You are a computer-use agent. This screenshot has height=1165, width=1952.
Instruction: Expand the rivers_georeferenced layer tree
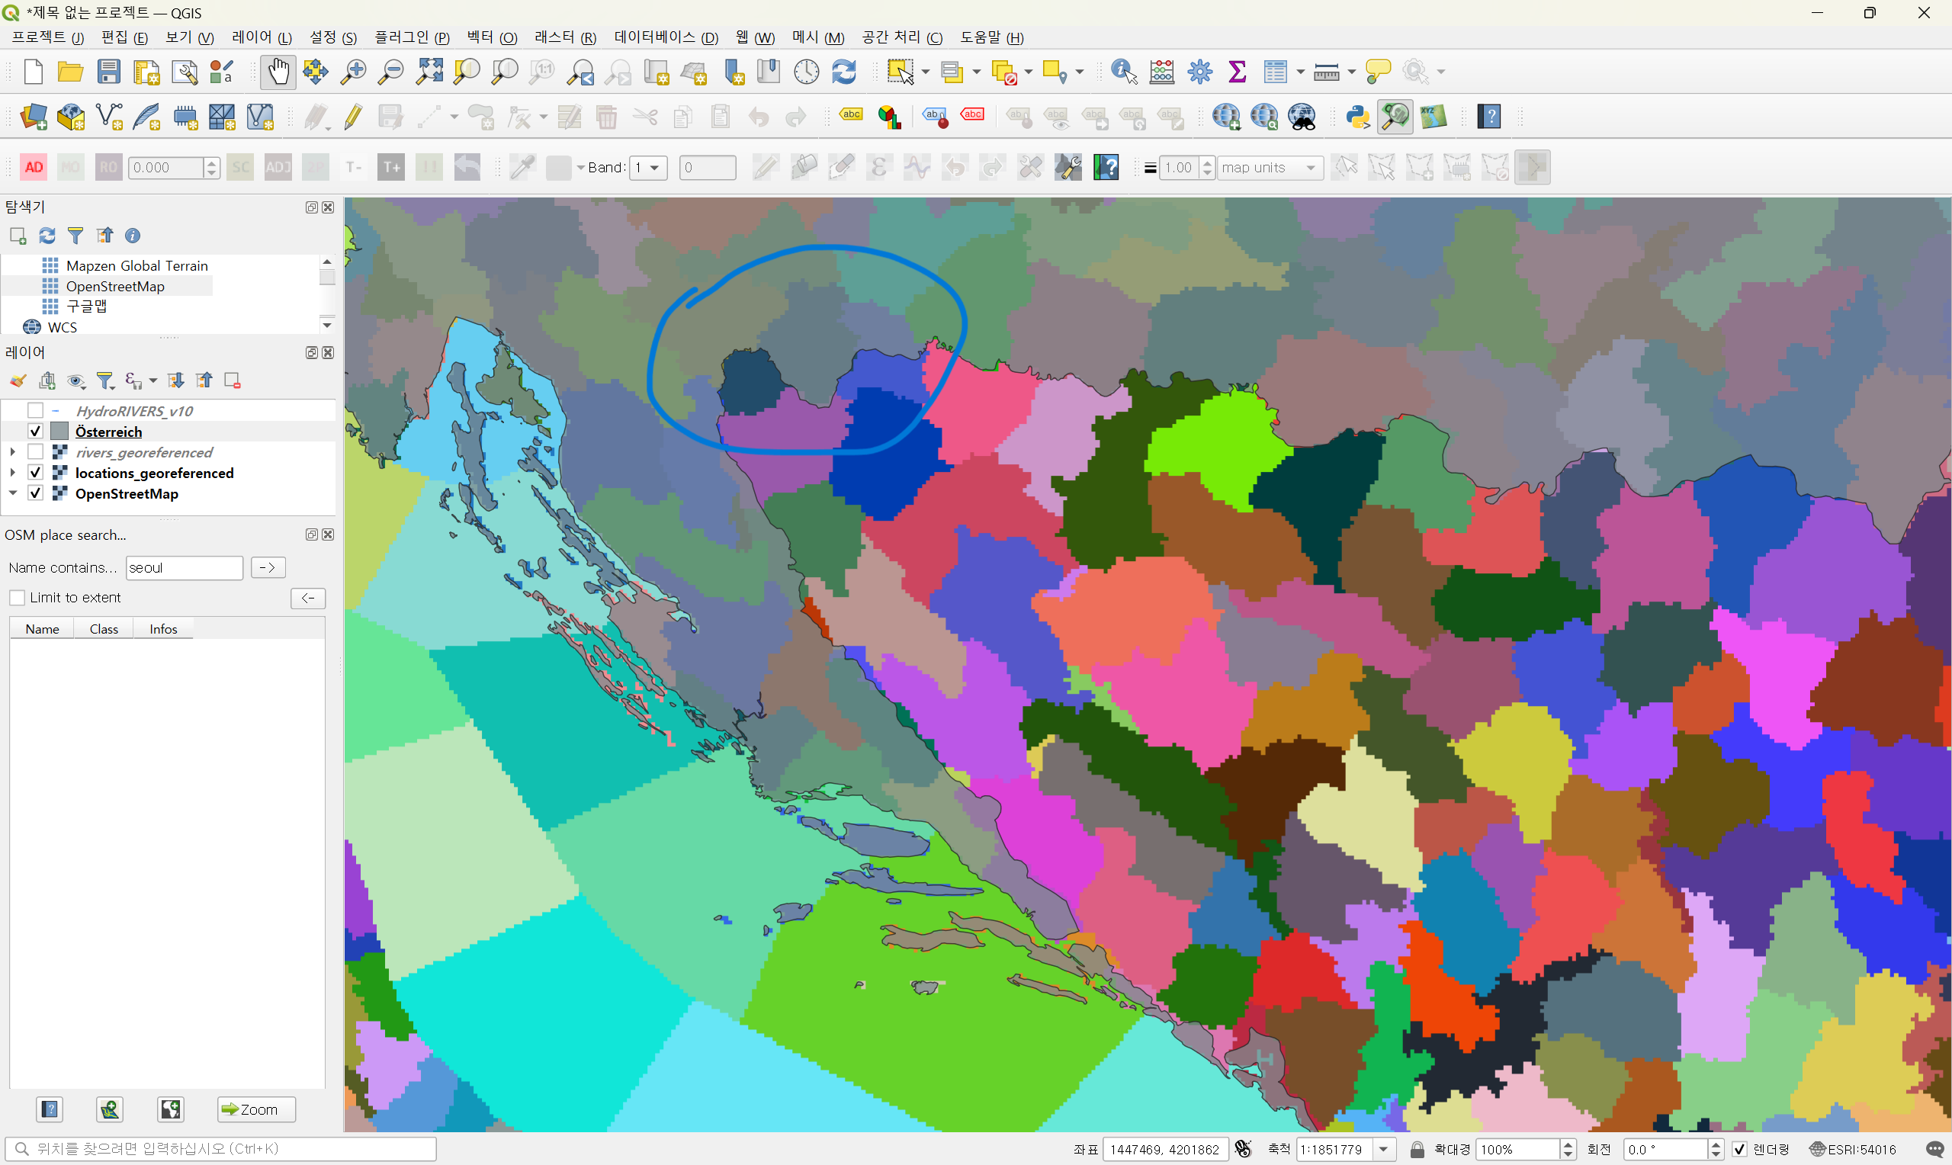[12, 451]
